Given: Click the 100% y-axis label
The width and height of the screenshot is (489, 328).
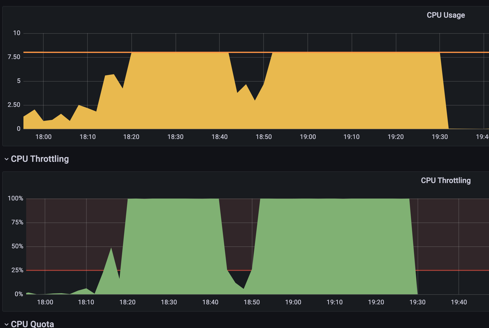Looking at the screenshot, I should click(15, 199).
